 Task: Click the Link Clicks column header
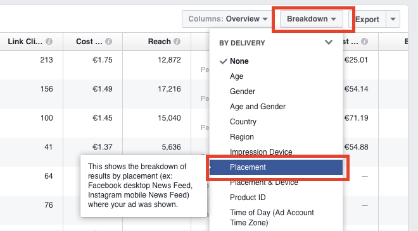click(x=25, y=42)
